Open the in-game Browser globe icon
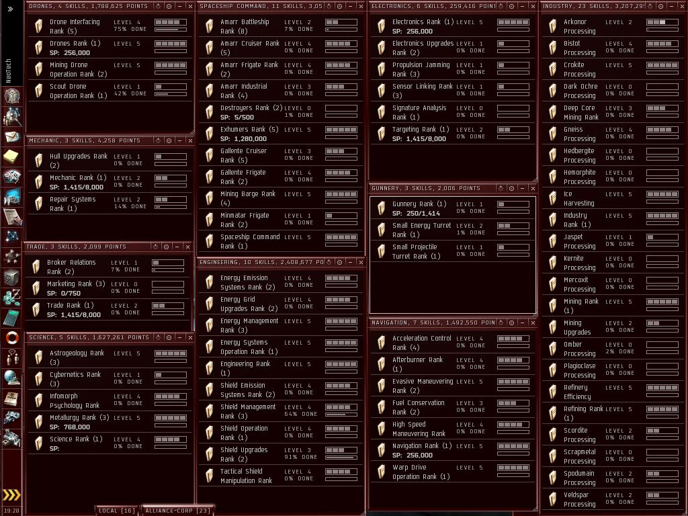688x516 pixels. tap(12, 378)
